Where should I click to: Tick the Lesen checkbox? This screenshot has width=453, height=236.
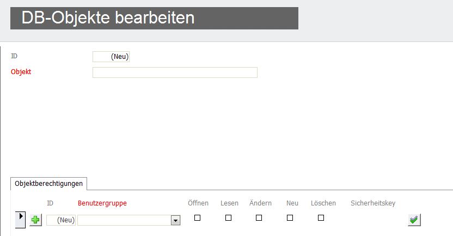pos(228,218)
